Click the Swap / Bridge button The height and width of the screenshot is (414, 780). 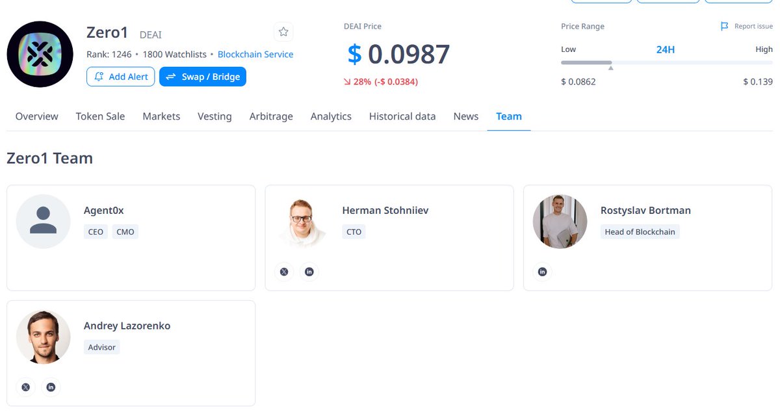[x=203, y=77]
